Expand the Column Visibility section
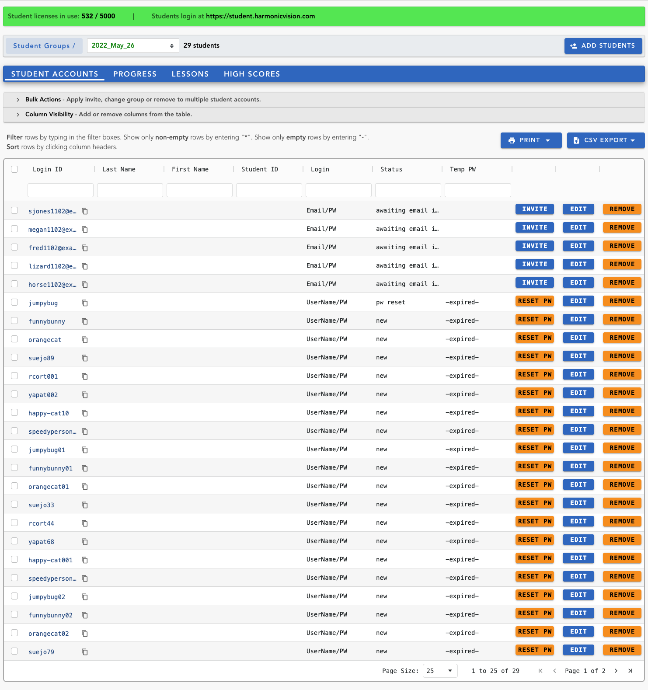Screen dimensions: 648x690 click(x=324, y=115)
